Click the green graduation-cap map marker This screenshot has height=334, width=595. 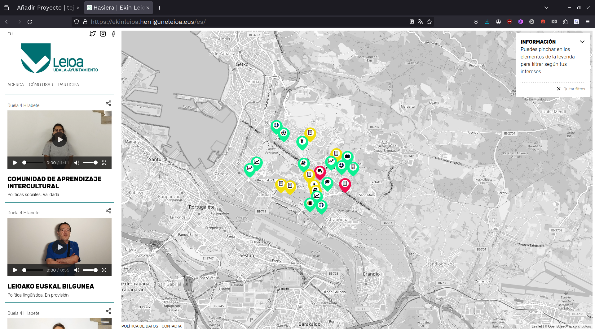point(327,183)
